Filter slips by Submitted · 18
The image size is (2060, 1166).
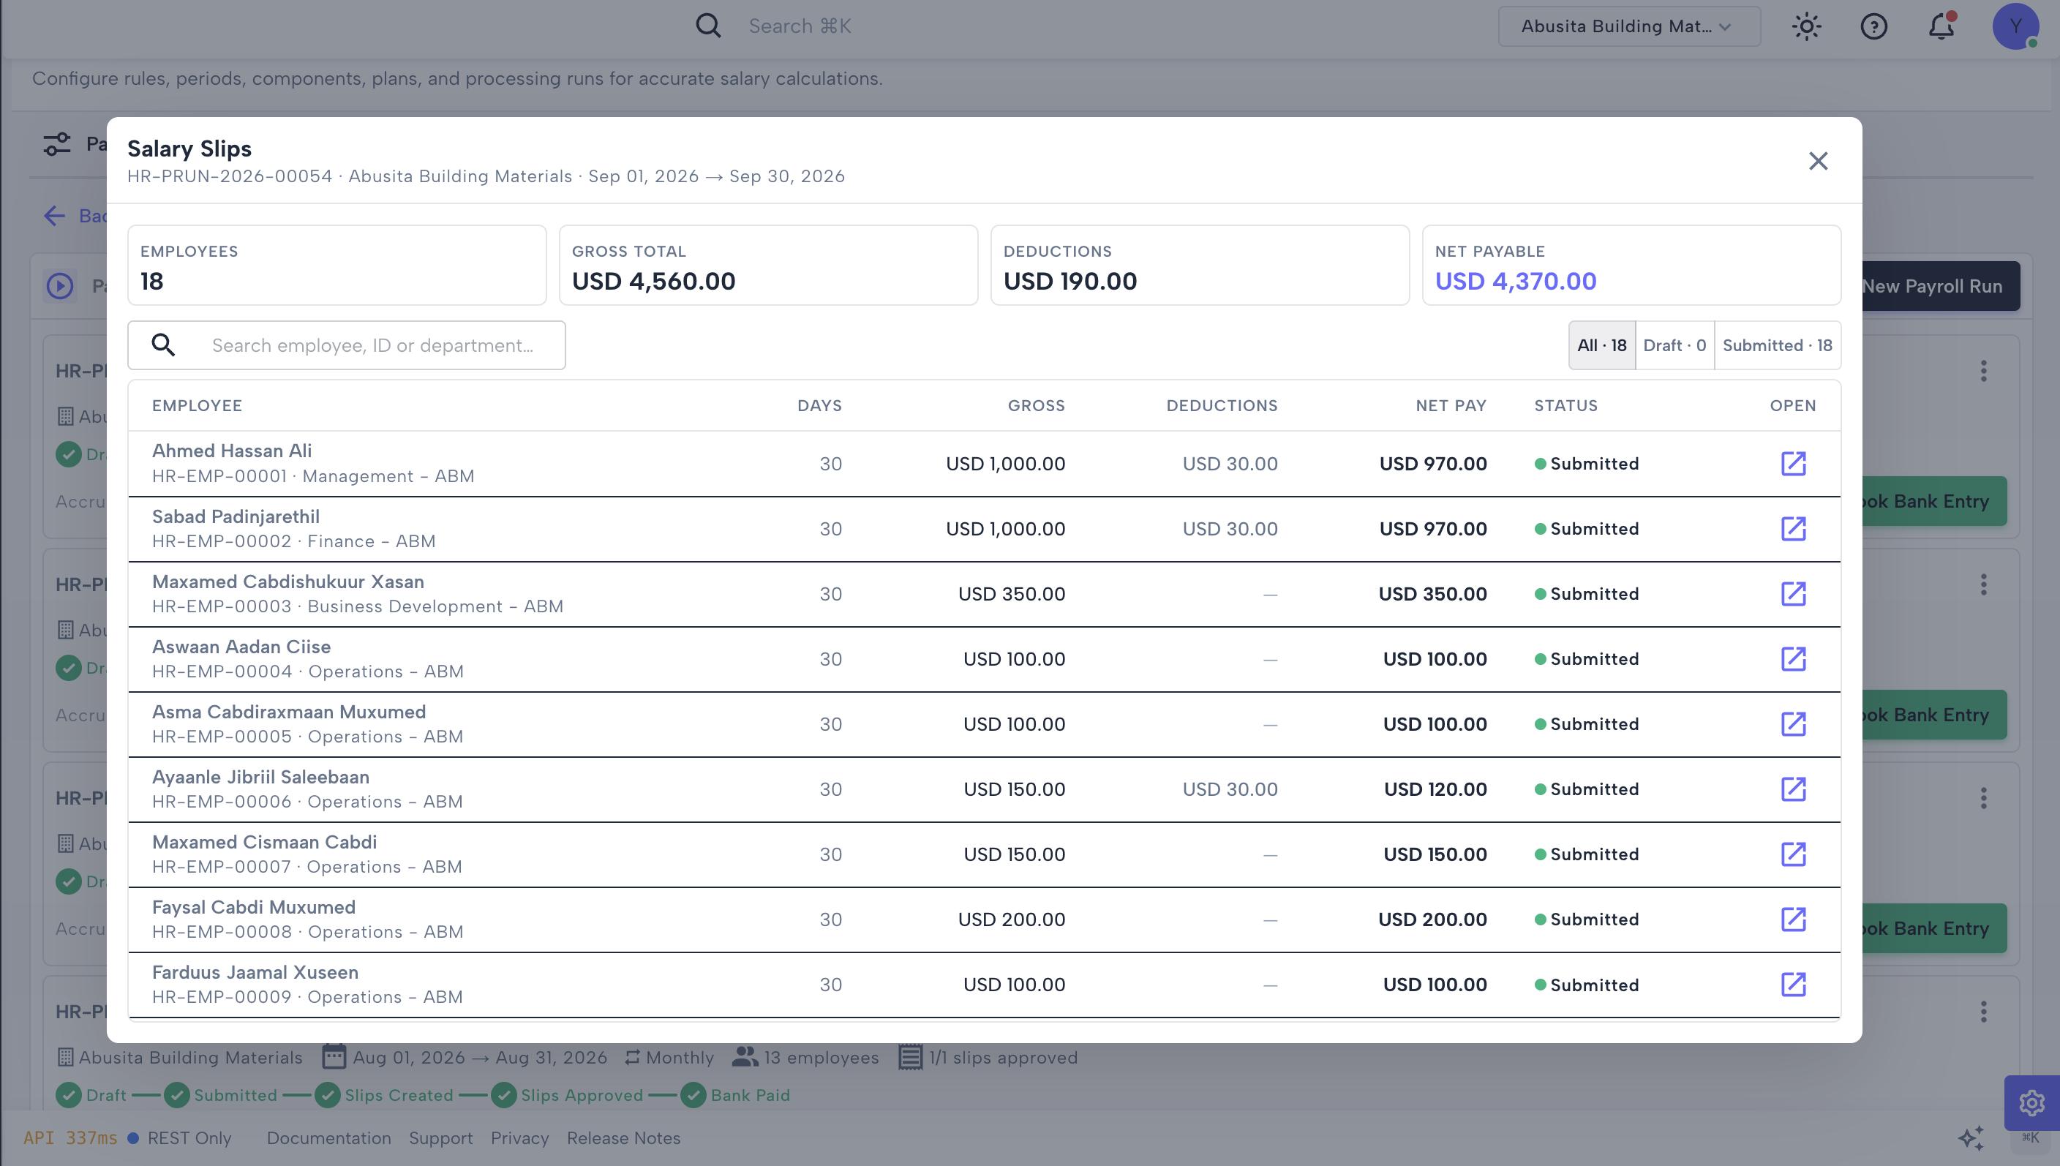click(x=1778, y=345)
